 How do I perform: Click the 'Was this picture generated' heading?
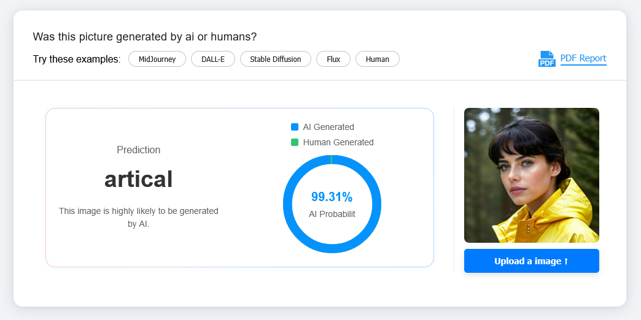click(x=144, y=37)
